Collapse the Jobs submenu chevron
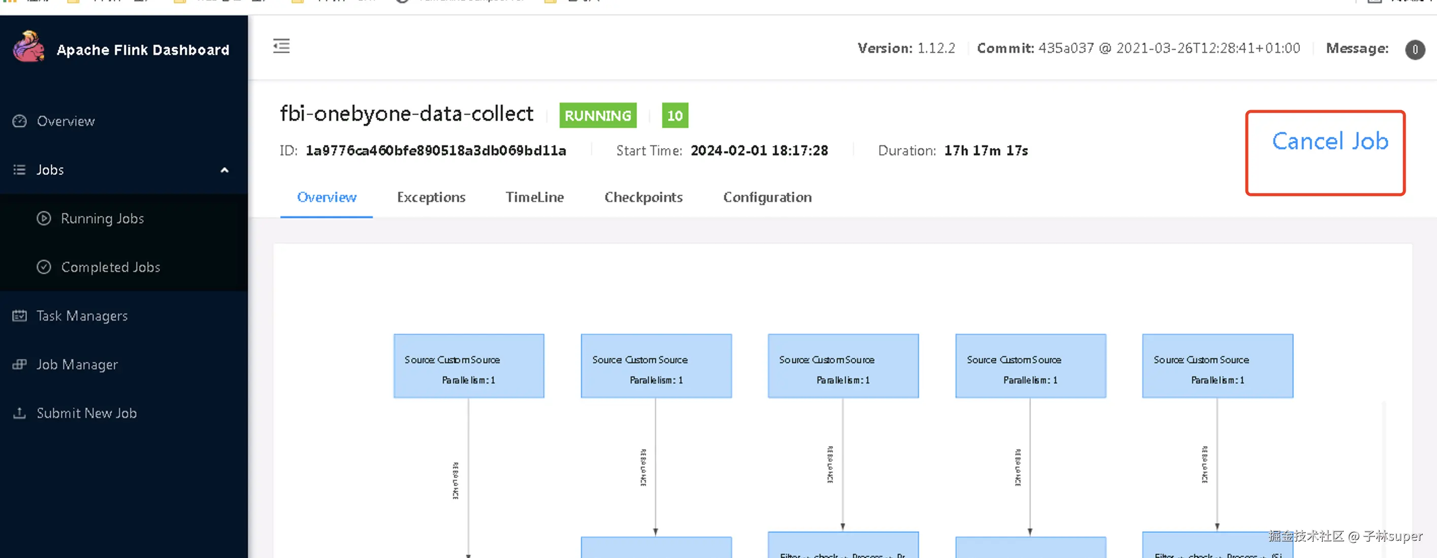Screen dimensions: 1437x558 point(224,170)
